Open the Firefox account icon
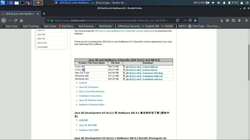This screenshot has height=140, width=250. 239,21
